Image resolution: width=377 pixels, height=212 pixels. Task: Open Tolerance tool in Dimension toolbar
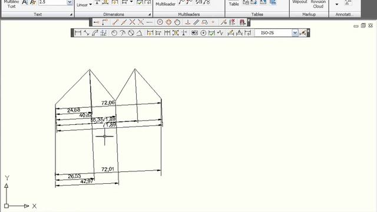pyautogui.click(x=194, y=33)
